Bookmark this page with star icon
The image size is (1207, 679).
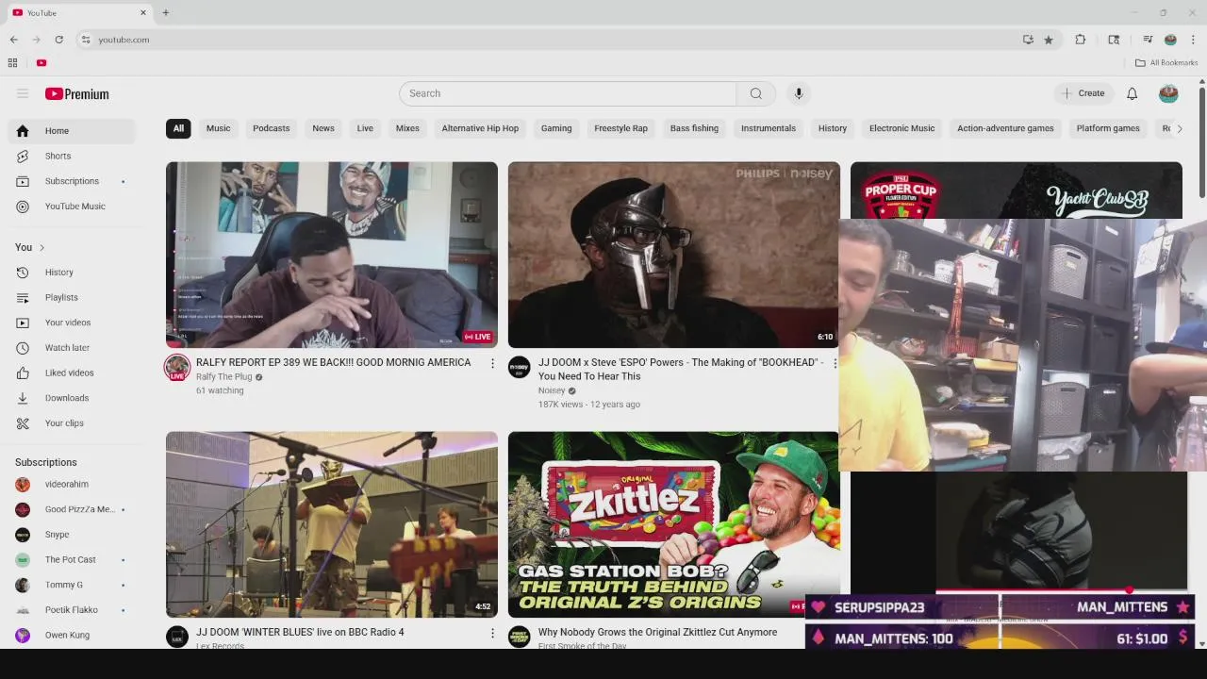[x=1048, y=40]
